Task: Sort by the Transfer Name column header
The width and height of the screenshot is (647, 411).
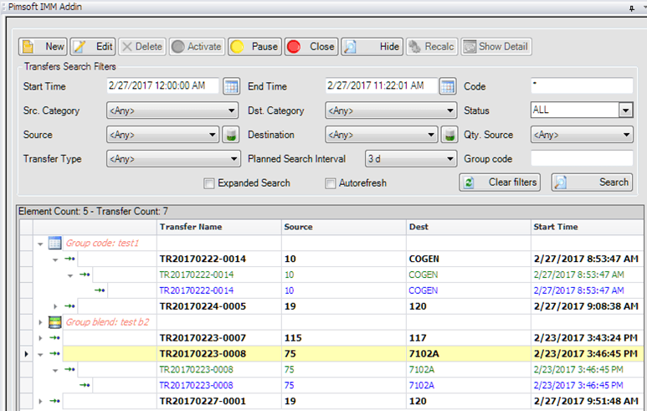Action: click(x=219, y=227)
